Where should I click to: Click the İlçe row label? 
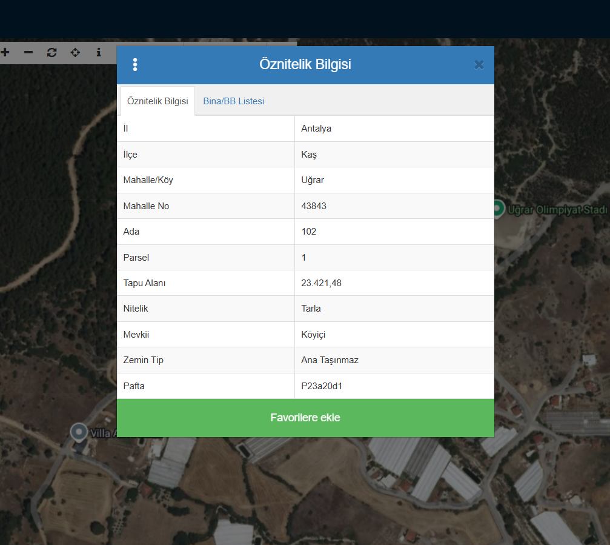130,155
